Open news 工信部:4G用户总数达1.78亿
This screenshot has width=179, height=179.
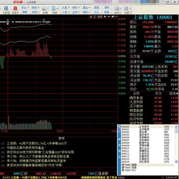(x=37, y=144)
